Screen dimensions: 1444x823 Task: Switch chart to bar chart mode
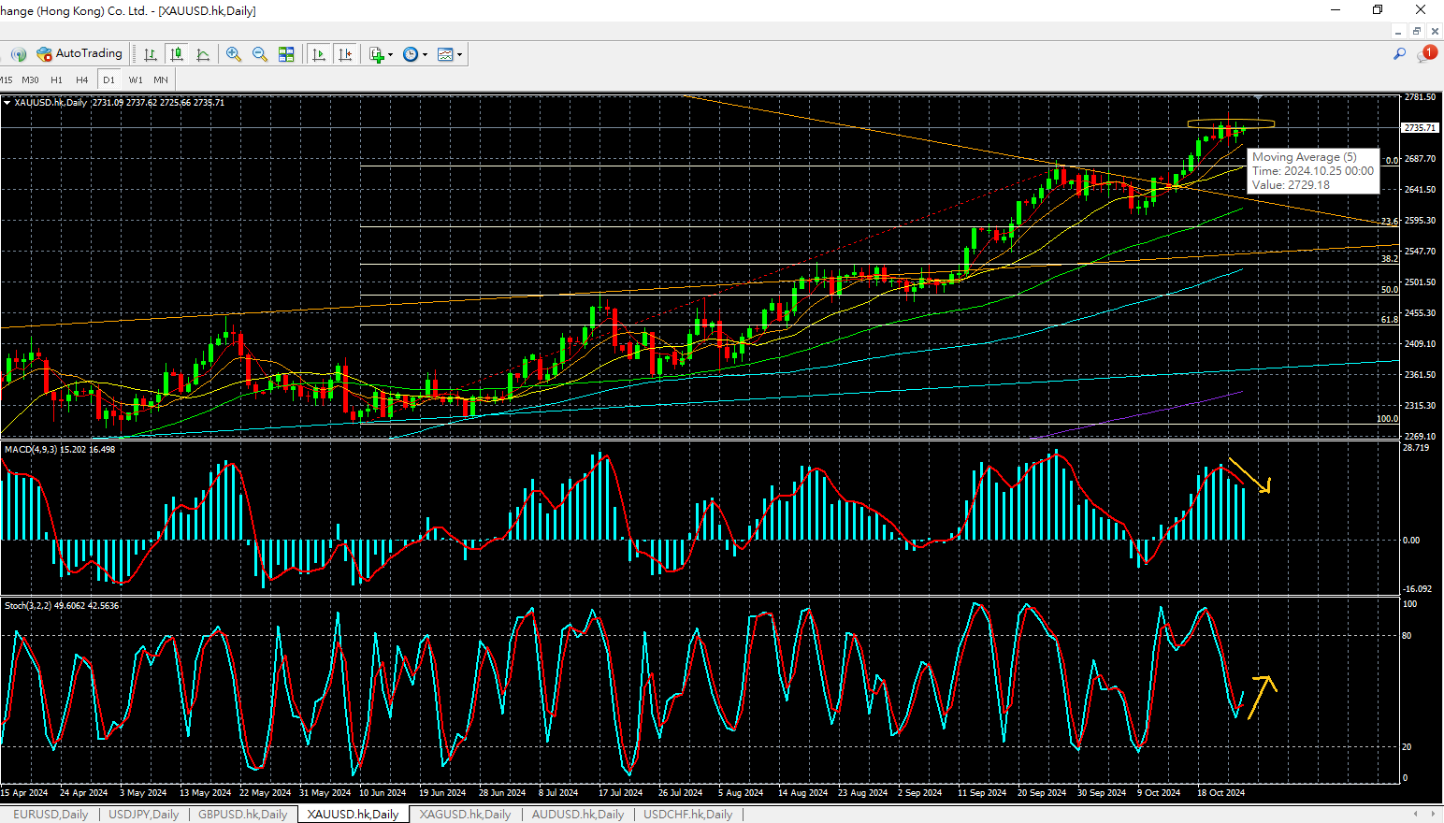click(x=150, y=54)
